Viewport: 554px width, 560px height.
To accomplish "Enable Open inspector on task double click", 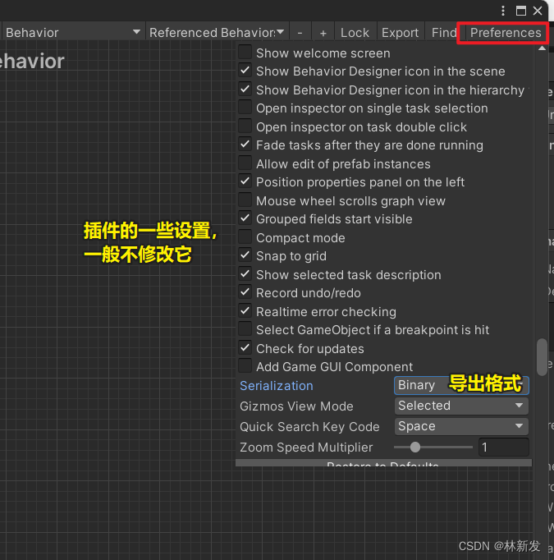I will (x=245, y=126).
